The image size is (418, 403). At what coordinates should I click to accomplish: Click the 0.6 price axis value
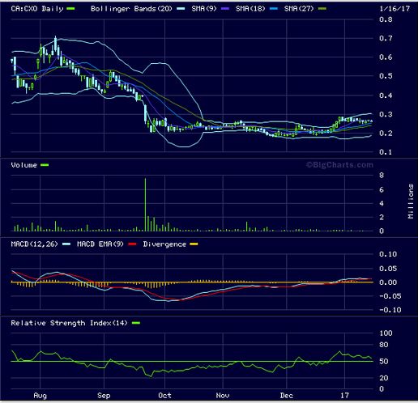[x=386, y=57]
